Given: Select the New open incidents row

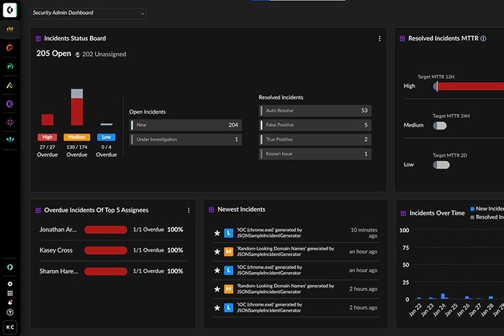Looking at the screenshot, I should click(x=185, y=125).
